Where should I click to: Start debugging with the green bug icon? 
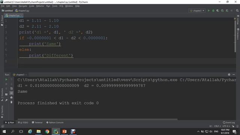click(x=213, y=10)
